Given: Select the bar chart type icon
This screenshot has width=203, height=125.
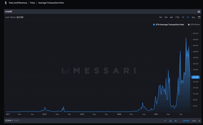Looking at the screenshot, I should pos(176,121).
